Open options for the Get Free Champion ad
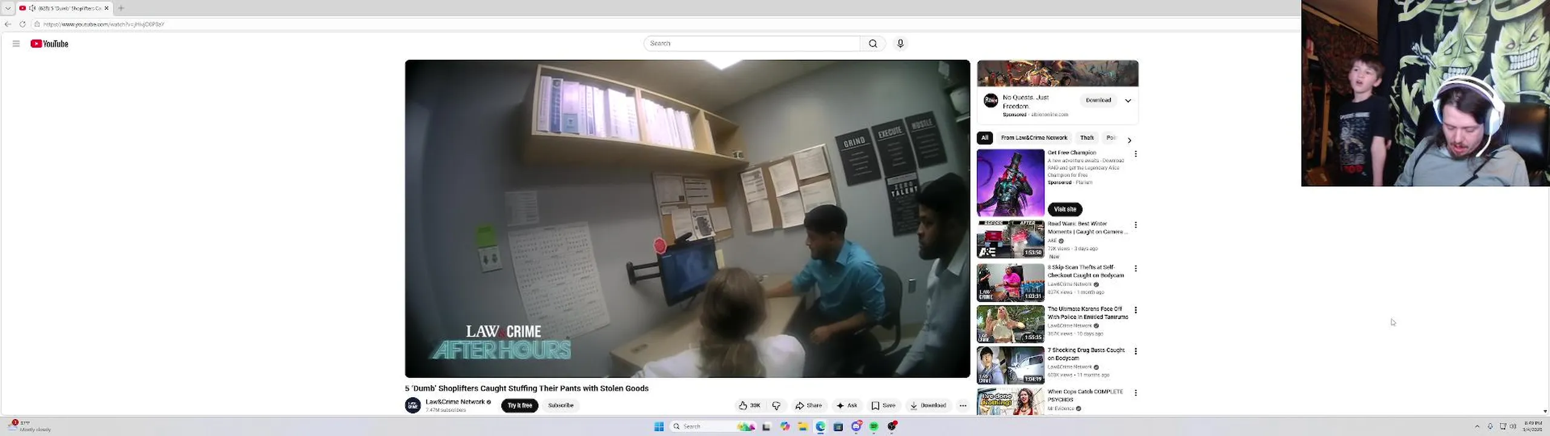 click(x=1136, y=154)
